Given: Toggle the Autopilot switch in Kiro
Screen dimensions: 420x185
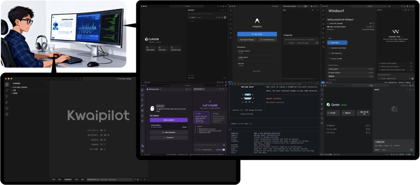Looking at the screenshot, I should click(223, 149).
